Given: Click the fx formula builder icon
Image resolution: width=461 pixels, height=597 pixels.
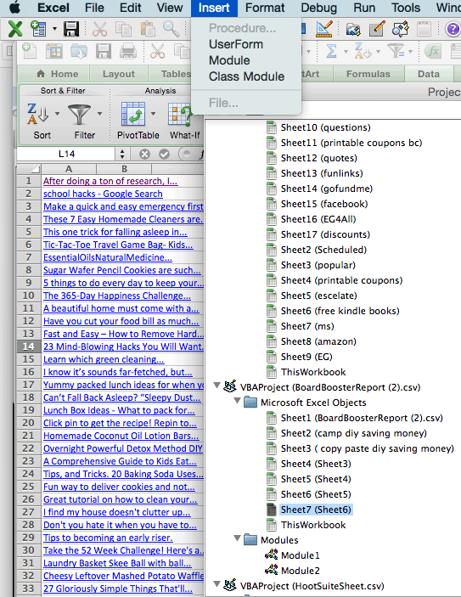Looking at the screenshot, I should 433,51.
